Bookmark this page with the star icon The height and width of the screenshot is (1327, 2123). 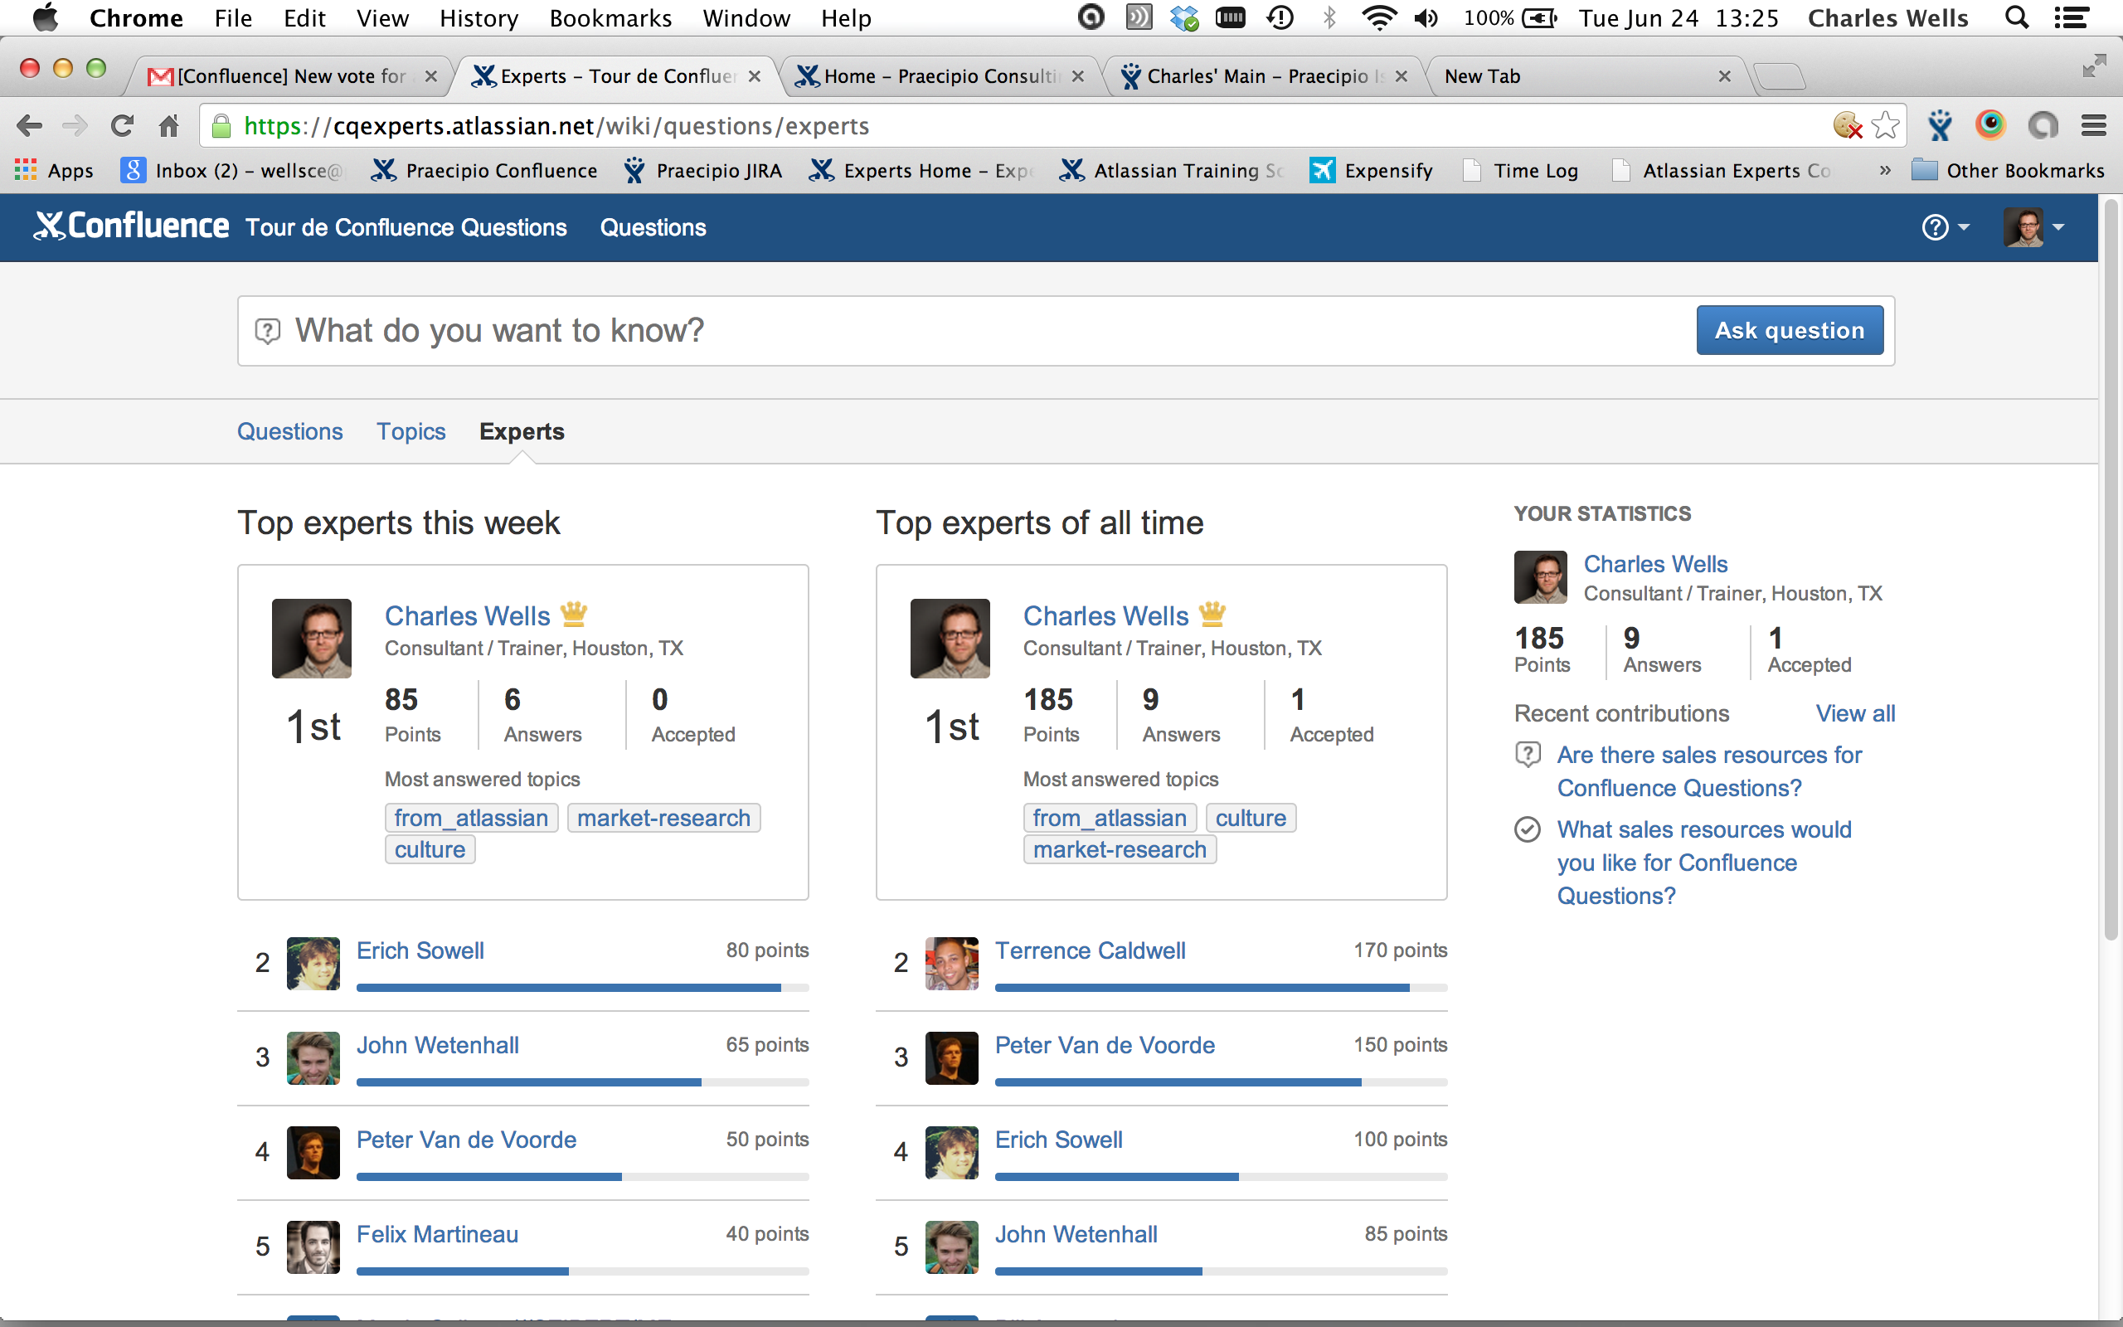[x=1884, y=126]
